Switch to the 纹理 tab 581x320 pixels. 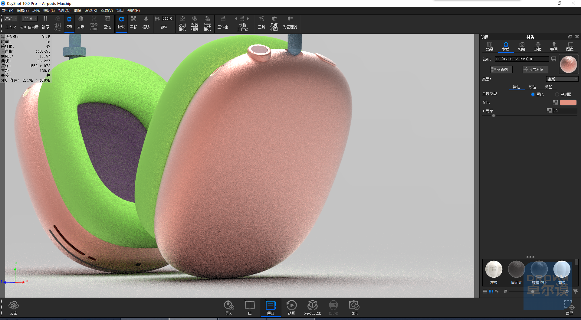coord(532,87)
